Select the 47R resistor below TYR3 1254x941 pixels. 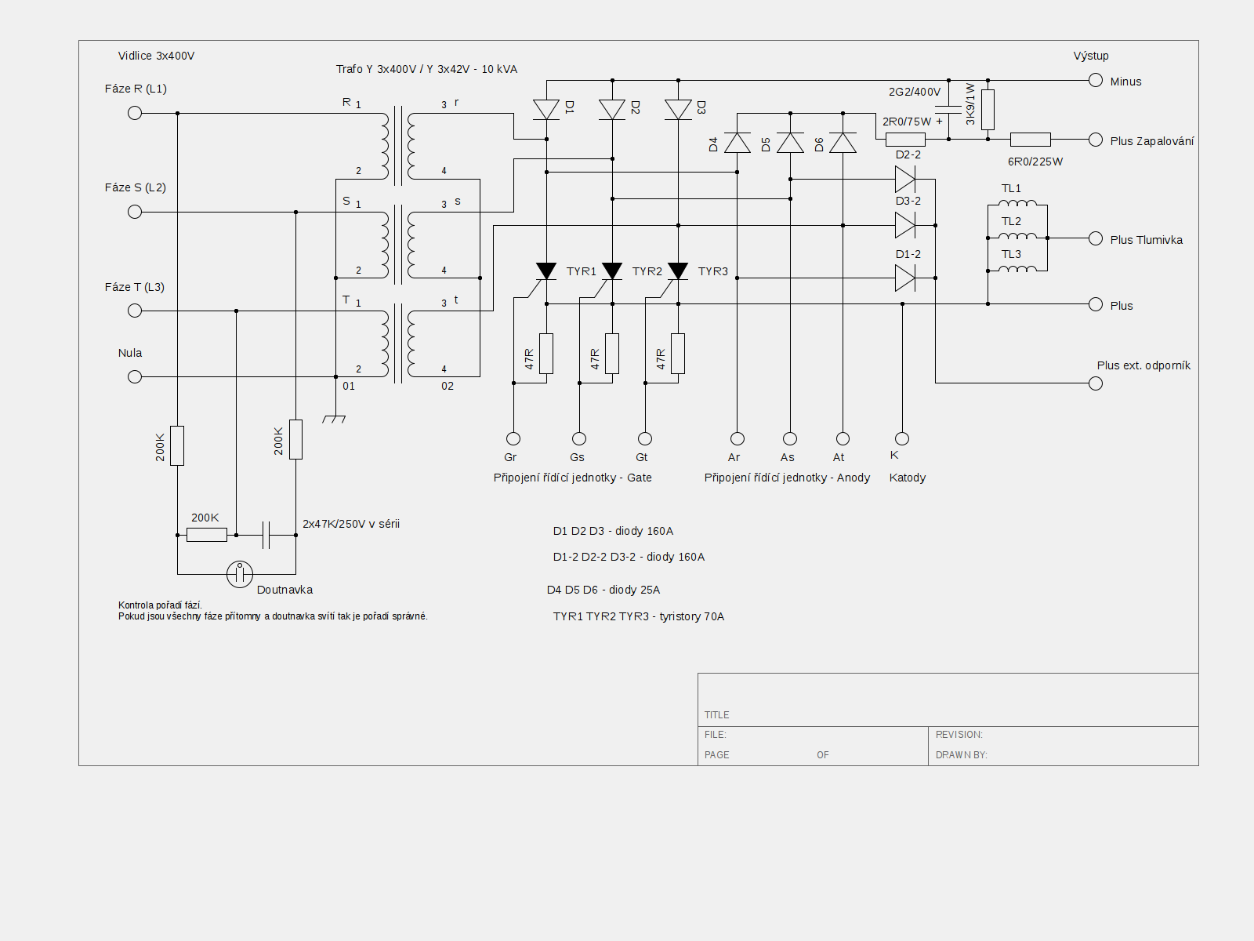[x=678, y=354]
